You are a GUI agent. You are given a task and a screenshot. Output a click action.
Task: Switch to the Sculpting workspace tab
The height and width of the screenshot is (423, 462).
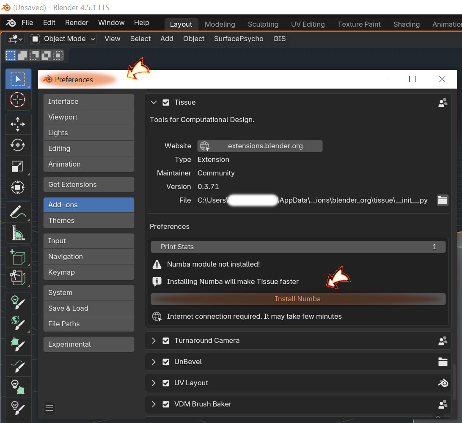[x=263, y=24]
